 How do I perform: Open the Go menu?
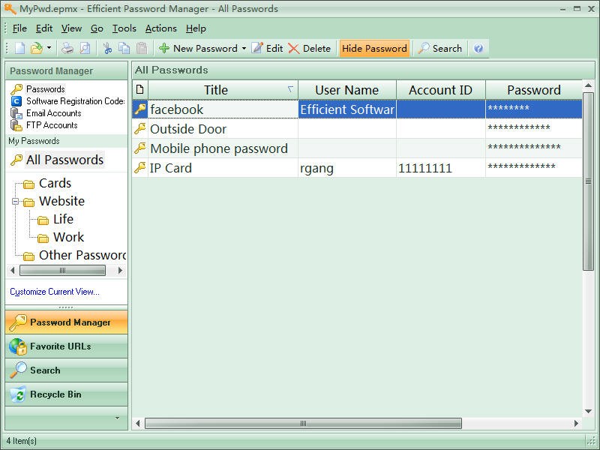point(97,28)
